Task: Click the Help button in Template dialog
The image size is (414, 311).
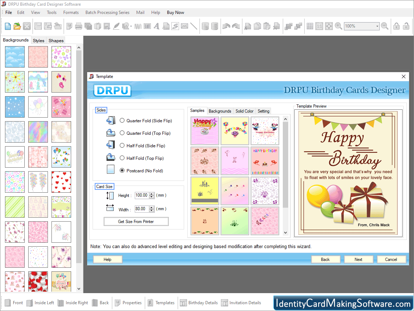Action: pos(108,260)
